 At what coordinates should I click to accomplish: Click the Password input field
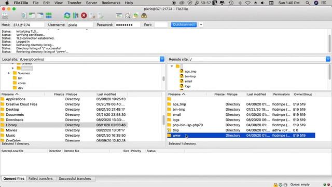tap(128, 25)
